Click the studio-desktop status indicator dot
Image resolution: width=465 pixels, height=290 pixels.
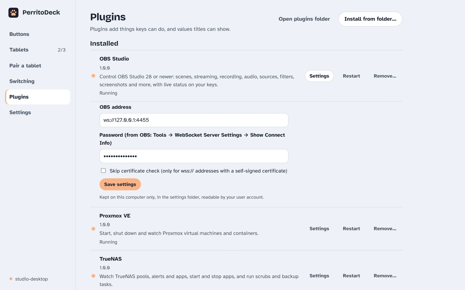coord(11,279)
